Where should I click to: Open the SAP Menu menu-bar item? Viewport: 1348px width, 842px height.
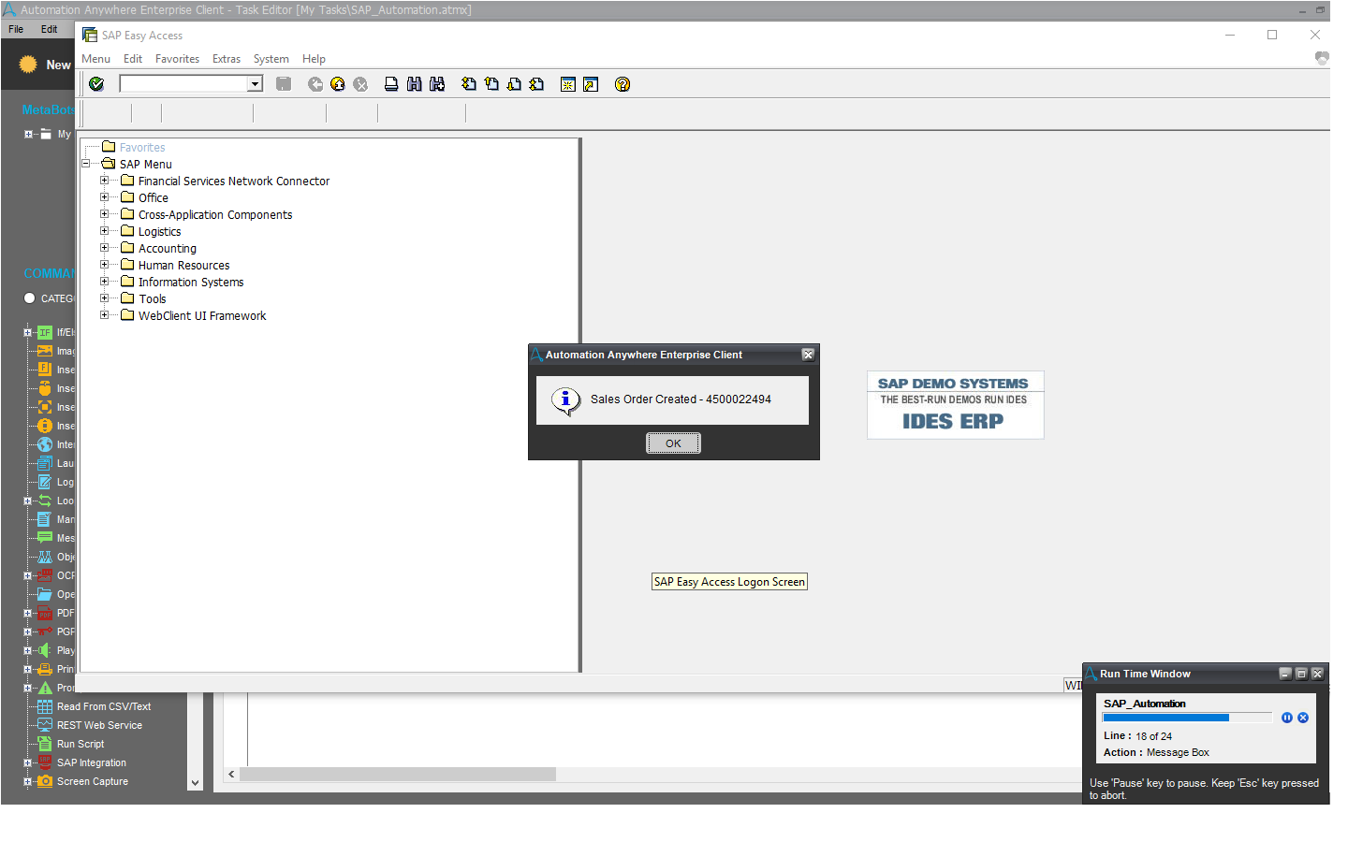coord(95,59)
